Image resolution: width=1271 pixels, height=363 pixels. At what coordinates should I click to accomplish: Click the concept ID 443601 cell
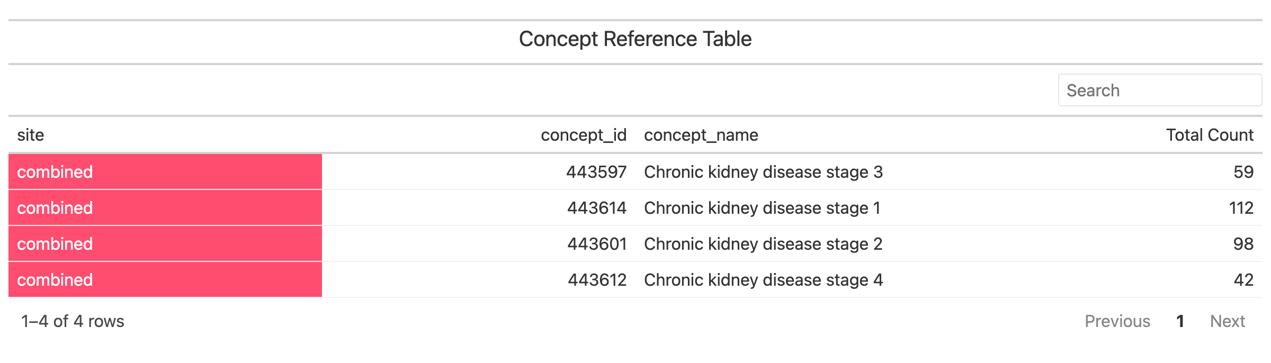point(596,244)
